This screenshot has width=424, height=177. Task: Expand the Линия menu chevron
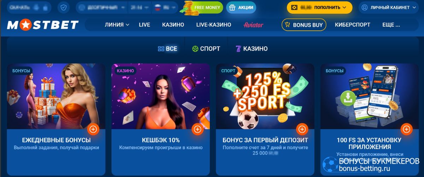(128, 25)
